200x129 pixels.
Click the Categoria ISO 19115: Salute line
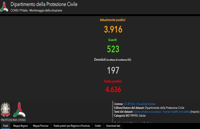pos(130,115)
